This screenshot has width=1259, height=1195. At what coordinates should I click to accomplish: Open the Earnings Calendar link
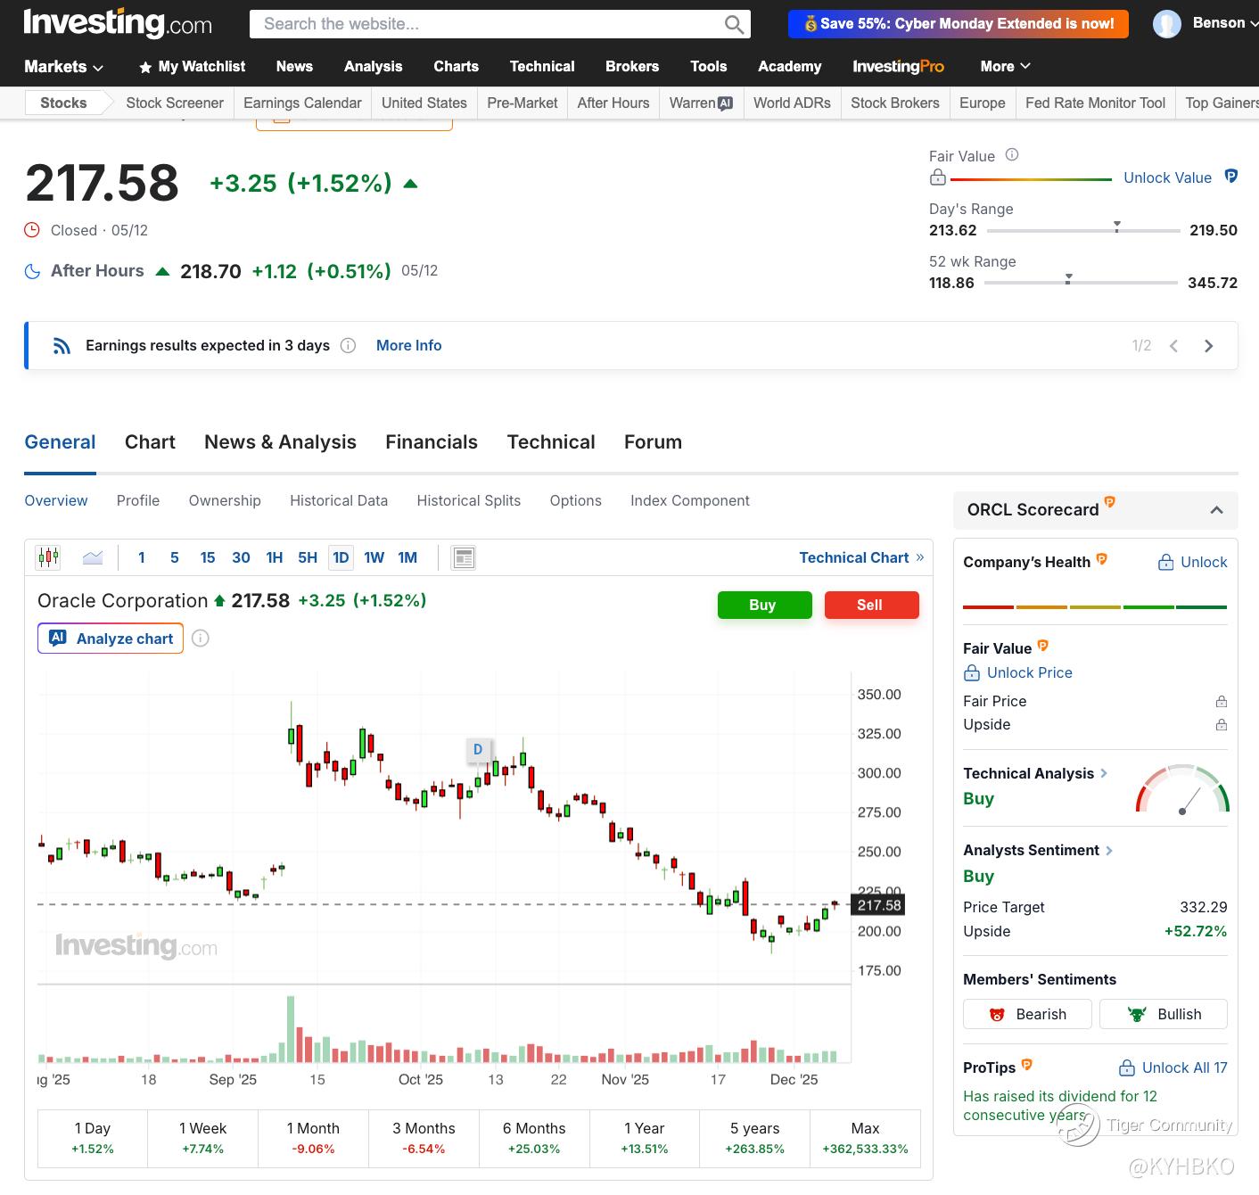point(302,103)
